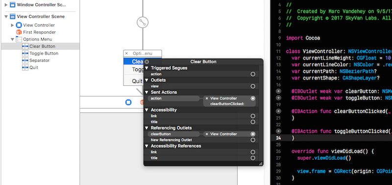
Task: Collapse the View Controller Scene disclosure triangle
Action: tap(6, 17)
